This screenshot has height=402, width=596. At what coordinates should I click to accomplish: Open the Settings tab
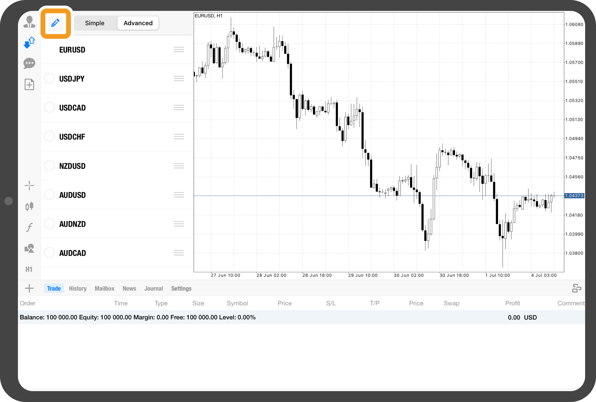pyautogui.click(x=181, y=289)
